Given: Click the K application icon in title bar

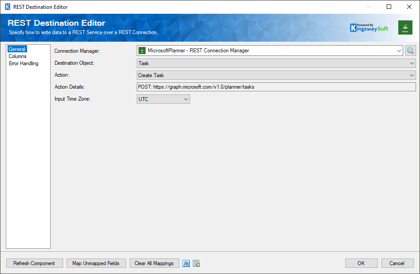Looking at the screenshot, I should tap(8, 7).
